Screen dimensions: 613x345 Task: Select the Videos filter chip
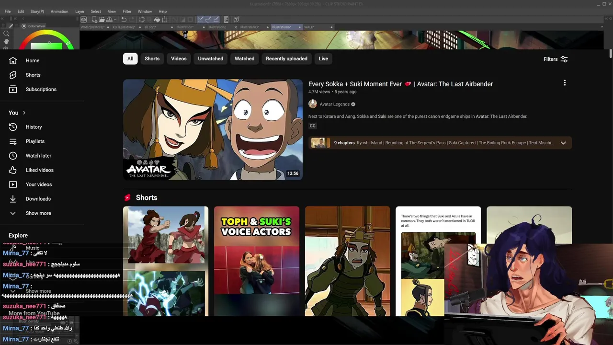[179, 58]
